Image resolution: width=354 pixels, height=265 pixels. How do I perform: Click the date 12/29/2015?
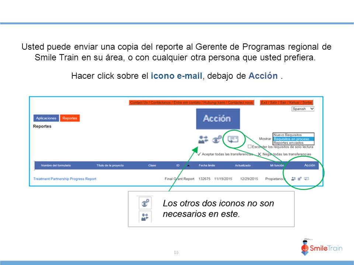point(249,179)
